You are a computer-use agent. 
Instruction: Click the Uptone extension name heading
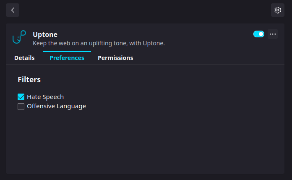(45, 34)
